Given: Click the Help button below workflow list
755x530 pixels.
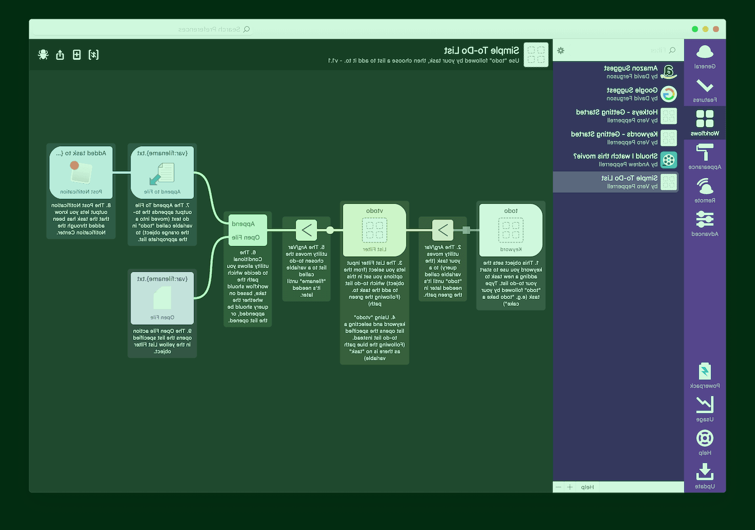Looking at the screenshot, I should (x=587, y=487).
